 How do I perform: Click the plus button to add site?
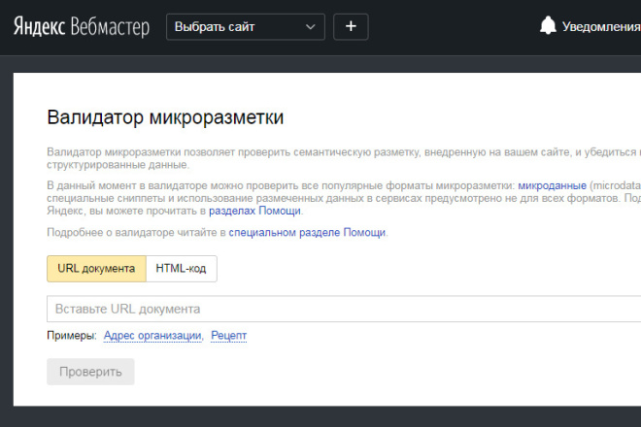click(x=351, y=26)
